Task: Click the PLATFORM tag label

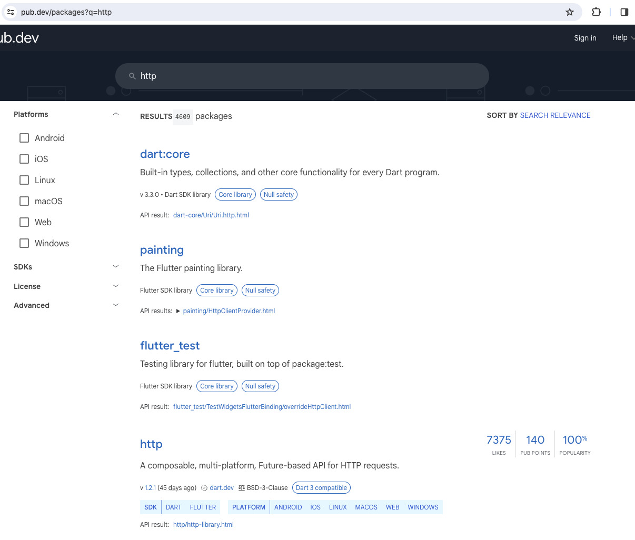Action: coord(249,507)
